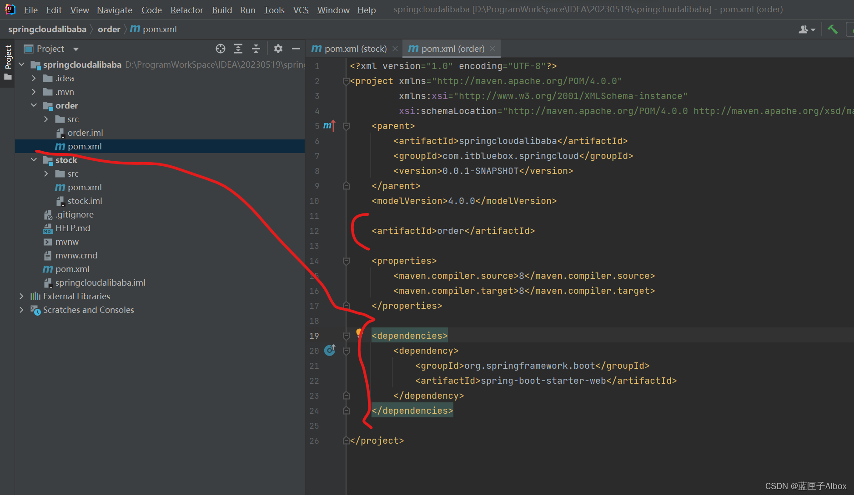Select stock.iml file
The width and height of the screenshot is (854, 495).
85,201
